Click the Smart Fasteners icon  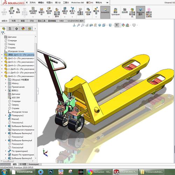(41, 9)
